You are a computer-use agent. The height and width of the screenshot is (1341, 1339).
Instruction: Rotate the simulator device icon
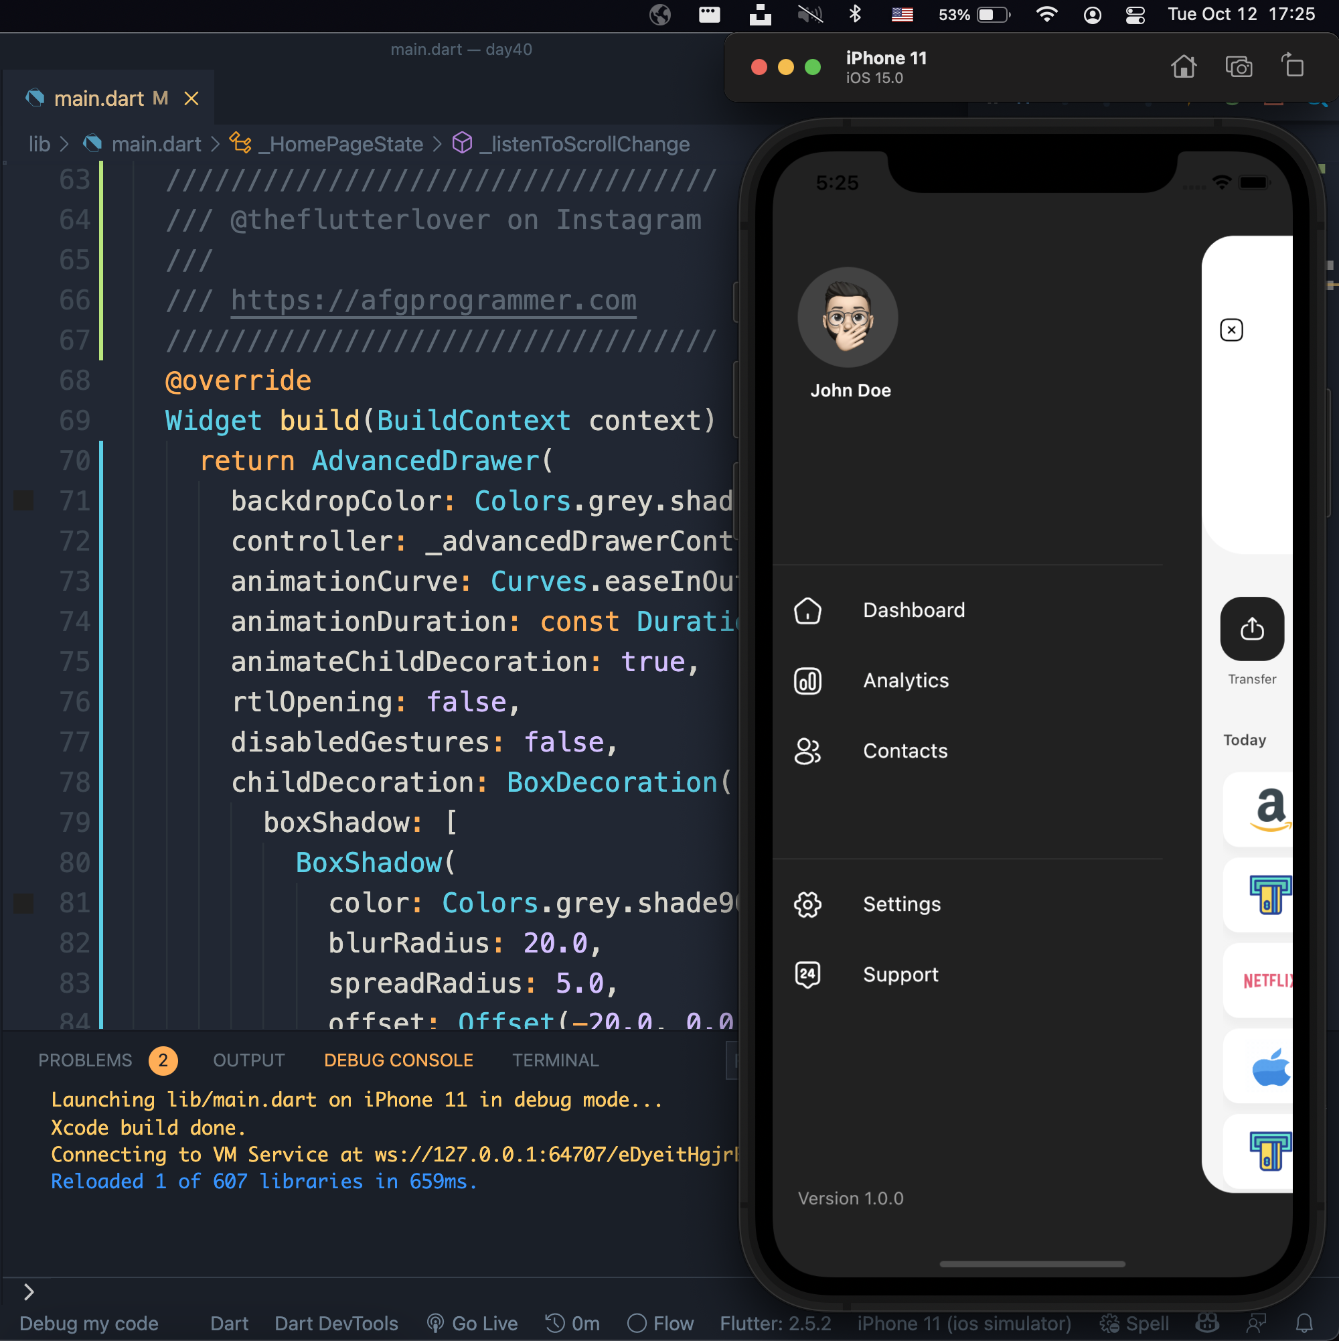[1293, 66]
